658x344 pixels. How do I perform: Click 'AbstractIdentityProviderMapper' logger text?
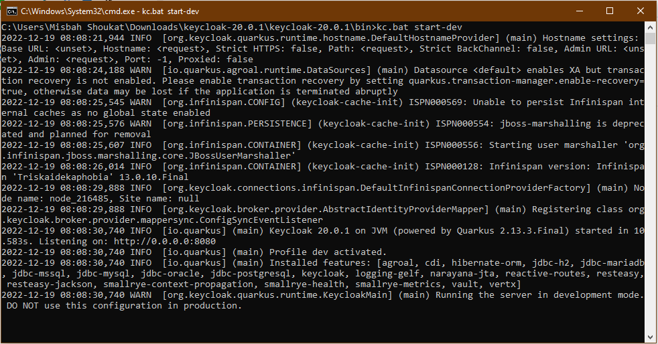[403, 209]
